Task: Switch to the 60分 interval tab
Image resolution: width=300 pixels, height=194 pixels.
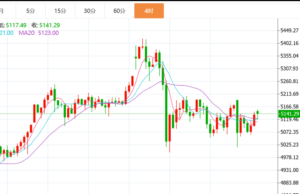Action: pyautogui.click(x=120, y=11)
